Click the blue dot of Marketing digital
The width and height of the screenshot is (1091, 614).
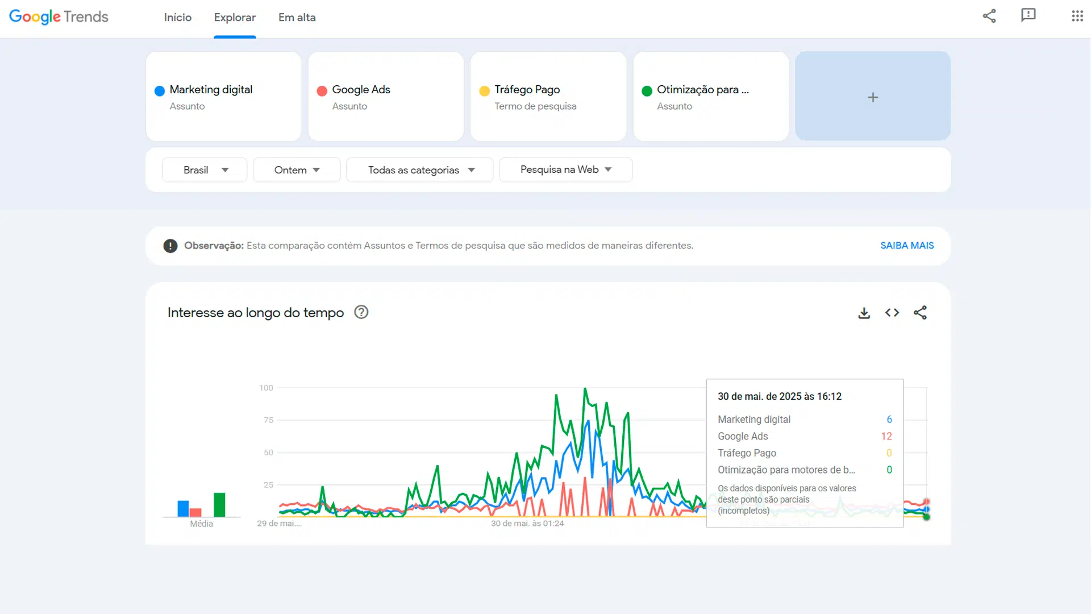coord(160,91)
